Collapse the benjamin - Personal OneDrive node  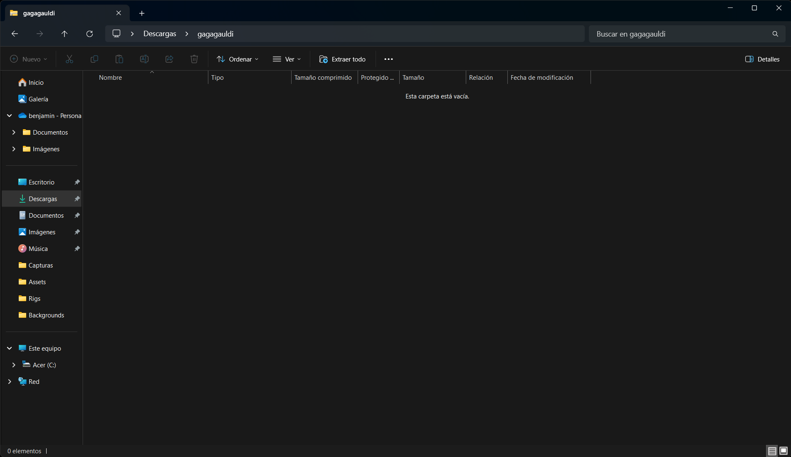(x=9, y=115)
